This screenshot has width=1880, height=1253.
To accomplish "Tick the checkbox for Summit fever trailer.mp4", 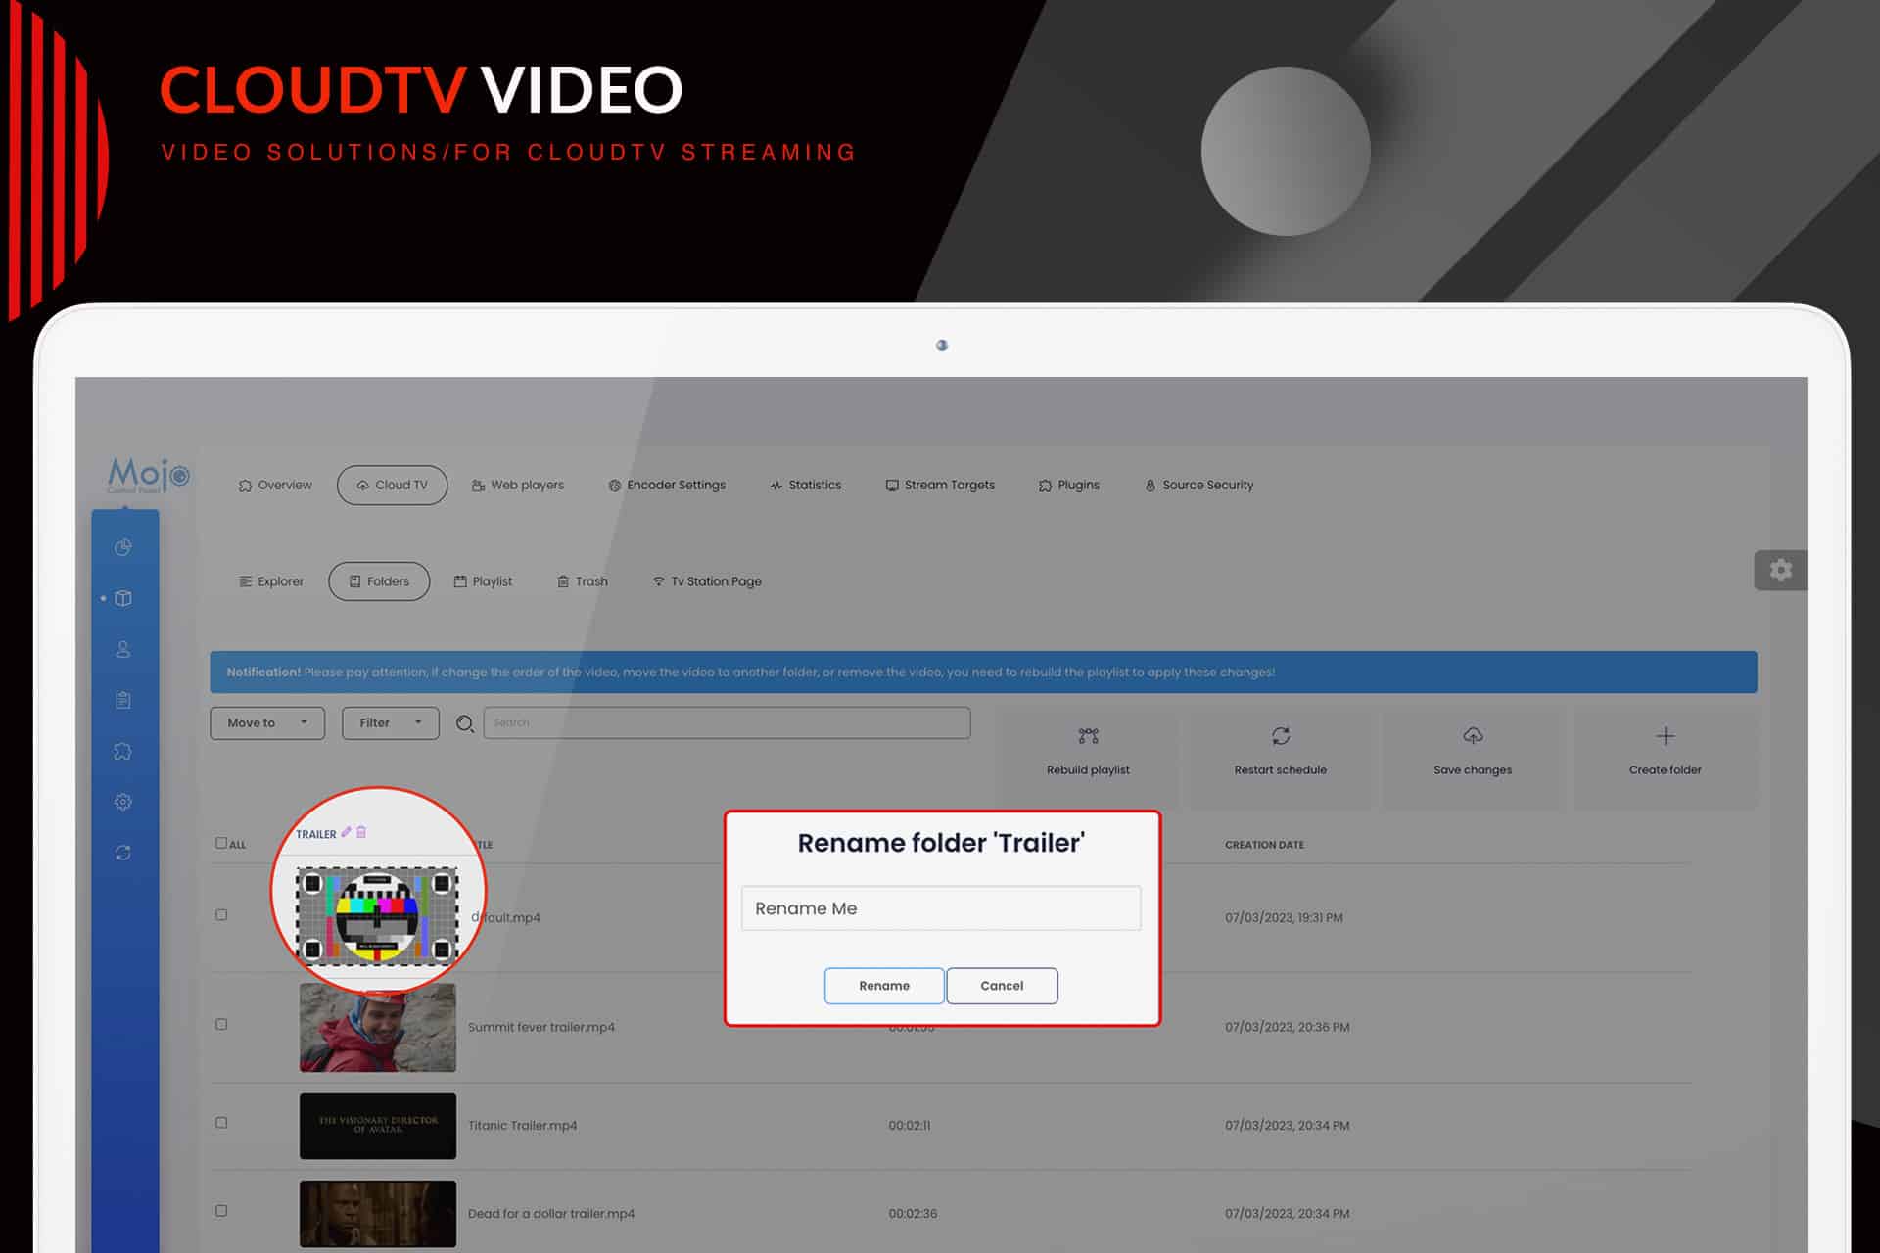I will point(221,1025).
